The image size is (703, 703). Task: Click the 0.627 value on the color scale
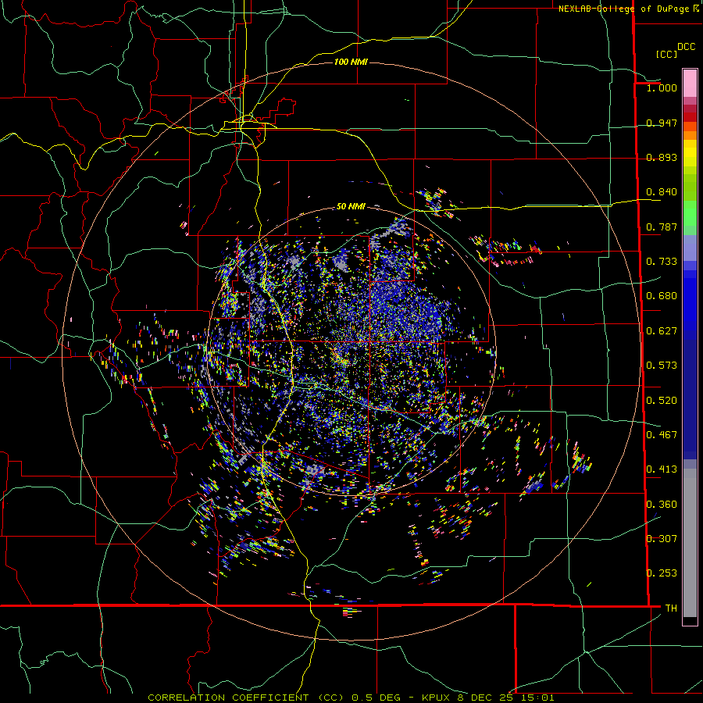tap(662, 331)
